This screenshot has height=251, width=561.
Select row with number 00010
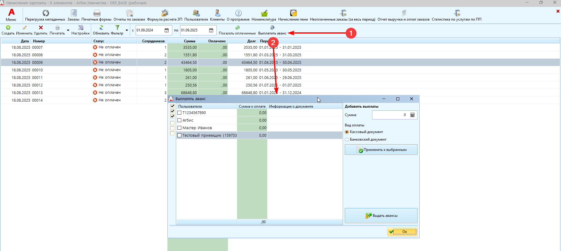click(280, 70)
